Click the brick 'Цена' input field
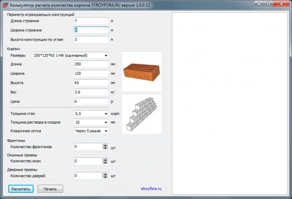Image resolution: width=292 pixels, height=199 pixels. tap(91, 101)
